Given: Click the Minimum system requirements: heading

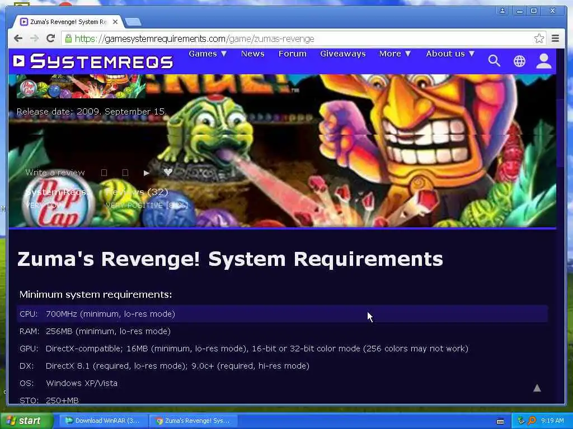Looking at the screenshot, I should (95, 294).
